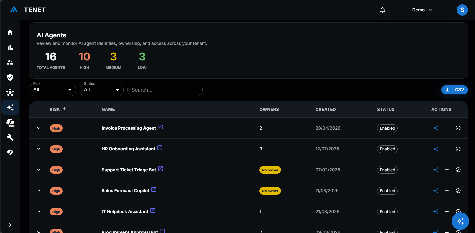
Task: Click the NAME column header
Action: pyautogui.click(x=108, y=109)
